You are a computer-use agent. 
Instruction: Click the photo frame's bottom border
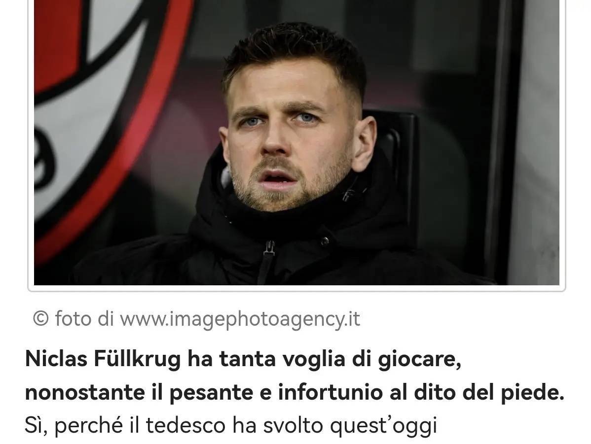point(296,288)
